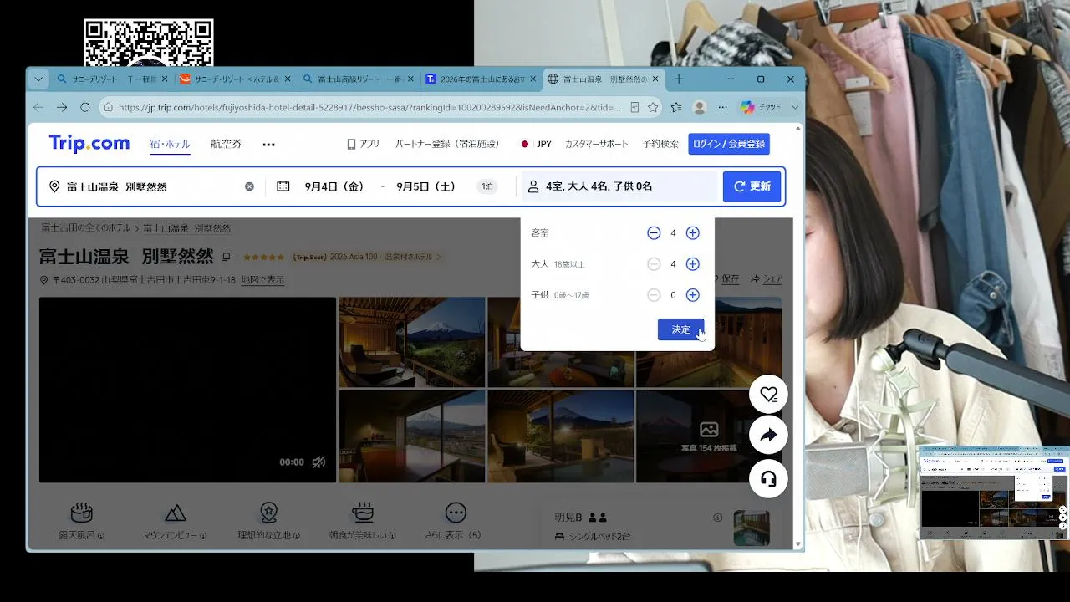Open the Mt. Fuji terrace photo thumbnail

411,342
